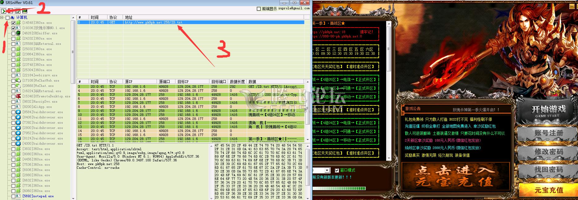Select packet row with GET /ID.txt data
This screenshot has height=200, width=578.
click(191, 87)
